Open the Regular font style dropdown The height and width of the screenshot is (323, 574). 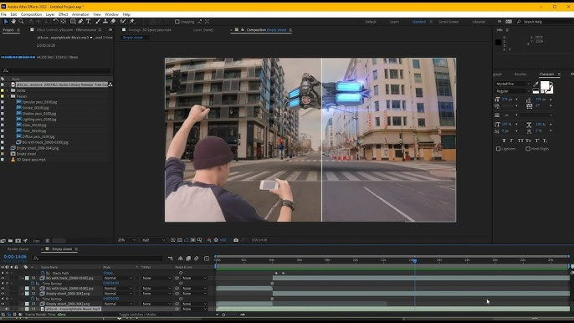point(512,91)
